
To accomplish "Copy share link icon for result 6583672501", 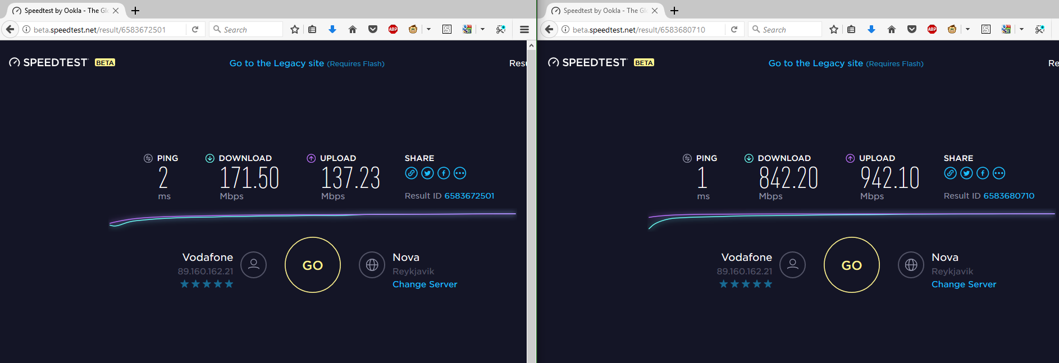I will coord(412,173).
